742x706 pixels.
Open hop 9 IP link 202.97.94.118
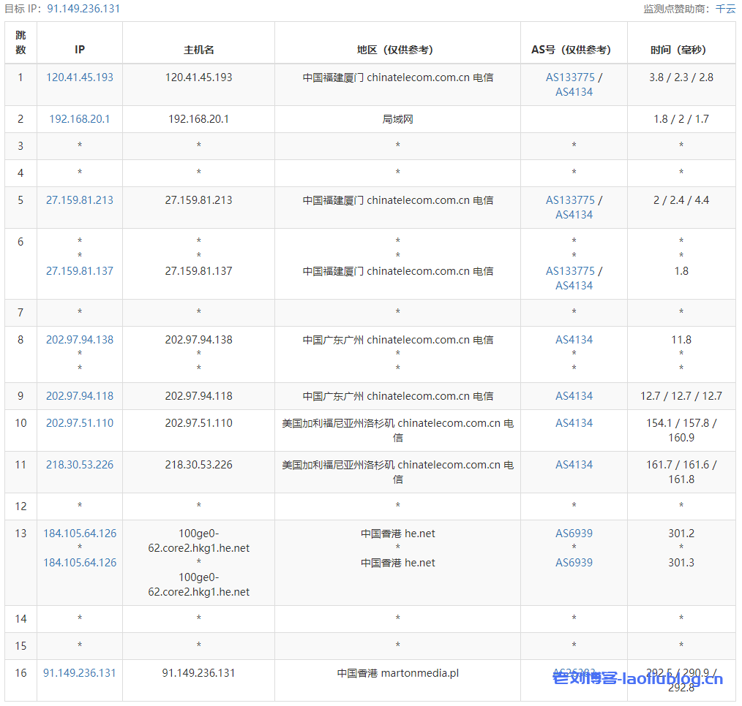[80, 395]
